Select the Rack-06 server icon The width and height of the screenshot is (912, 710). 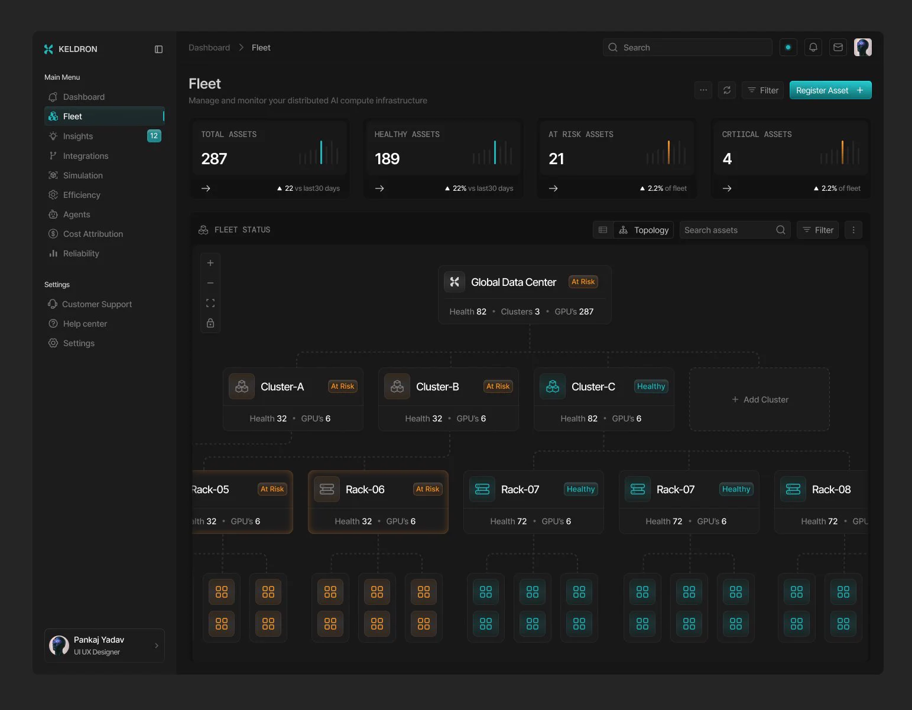[327, 489]
